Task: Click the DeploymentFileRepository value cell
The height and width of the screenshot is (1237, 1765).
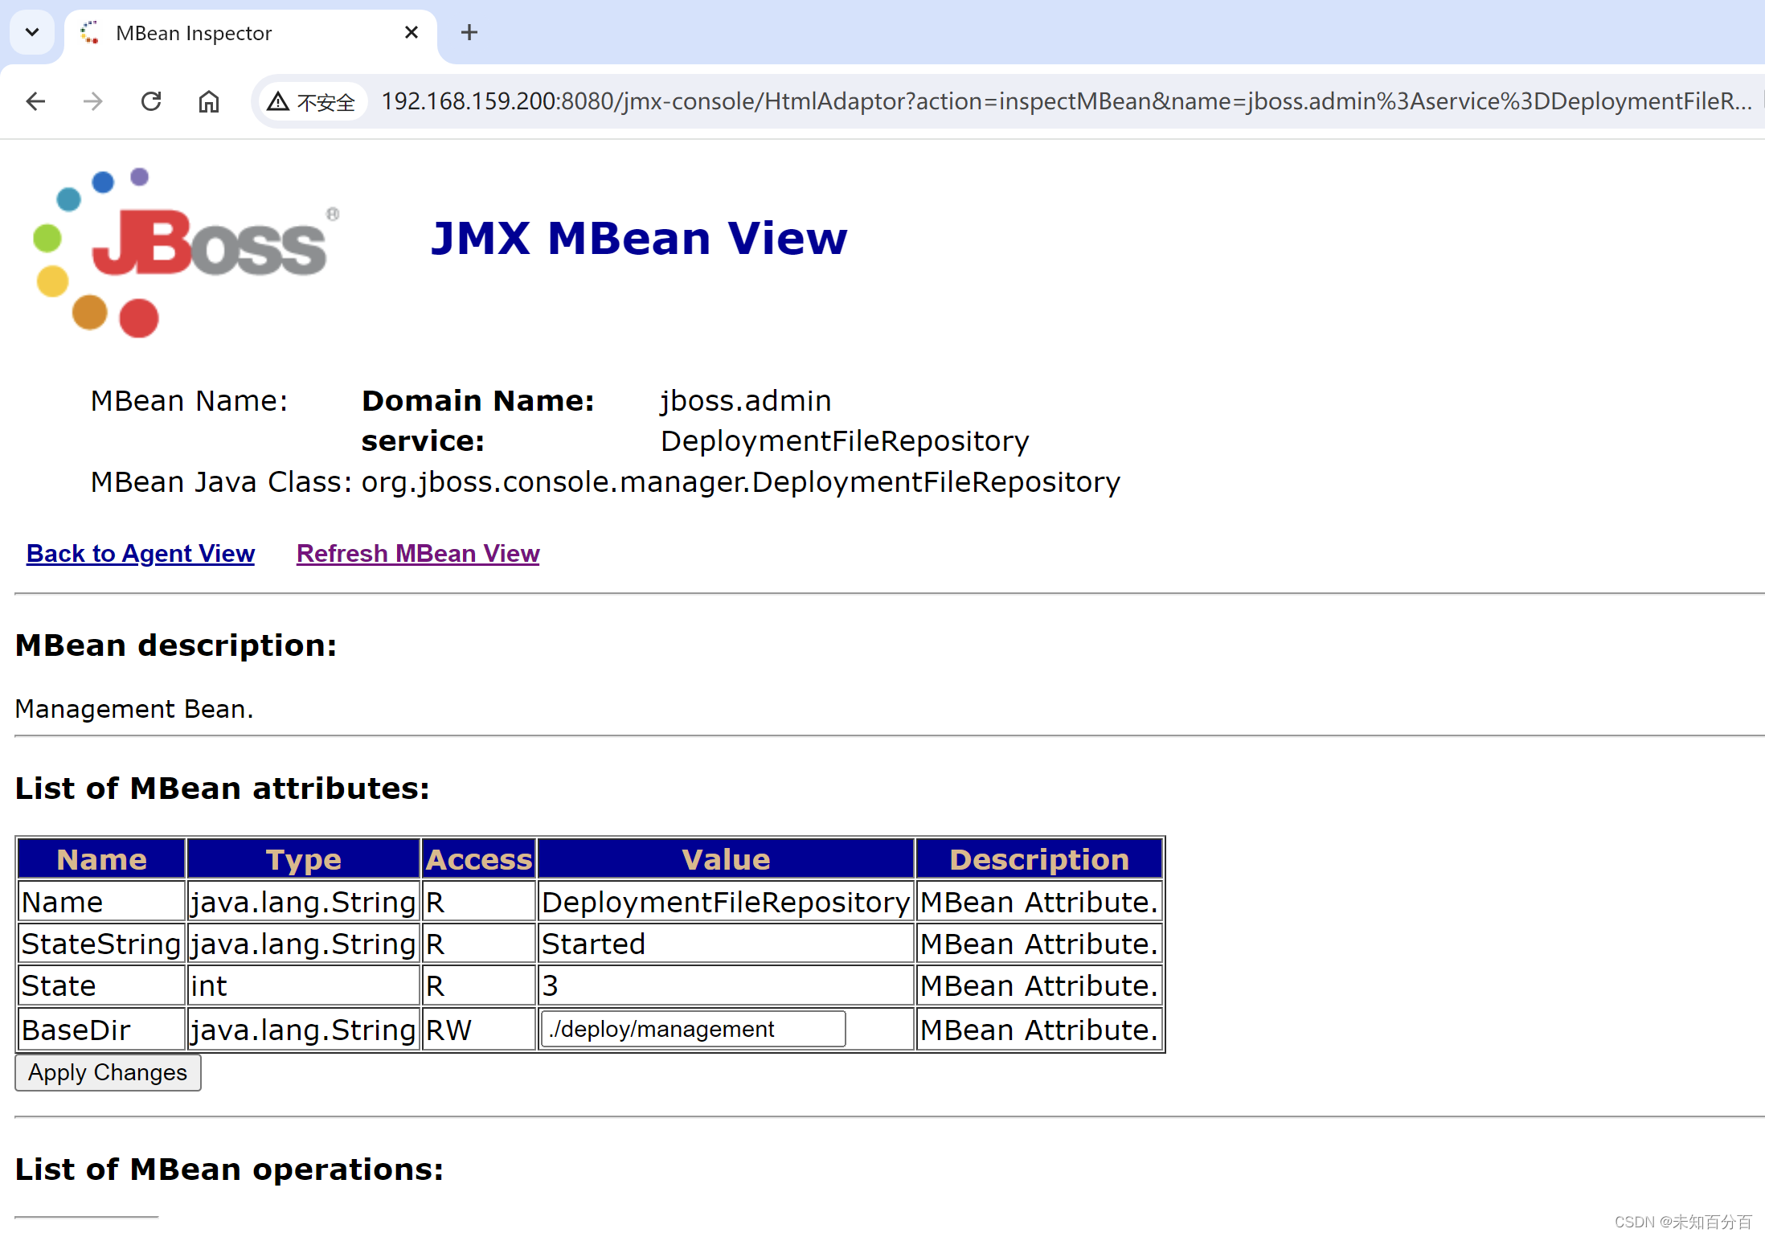Action: pyautogui.click(x=725, y=902)
